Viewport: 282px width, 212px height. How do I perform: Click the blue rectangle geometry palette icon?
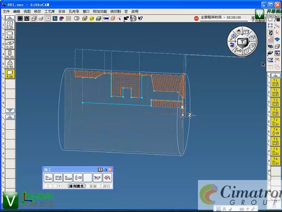pos(270,25)
